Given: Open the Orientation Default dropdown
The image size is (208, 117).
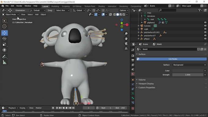Looking at the screenshot, I should (x=38, y=10).
